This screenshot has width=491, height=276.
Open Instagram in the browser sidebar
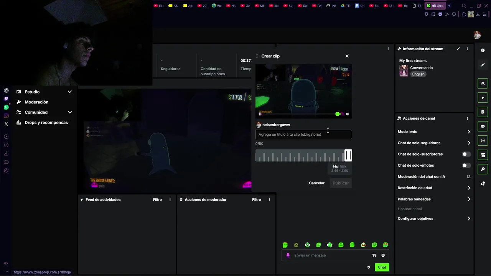[x=6, y=116]
